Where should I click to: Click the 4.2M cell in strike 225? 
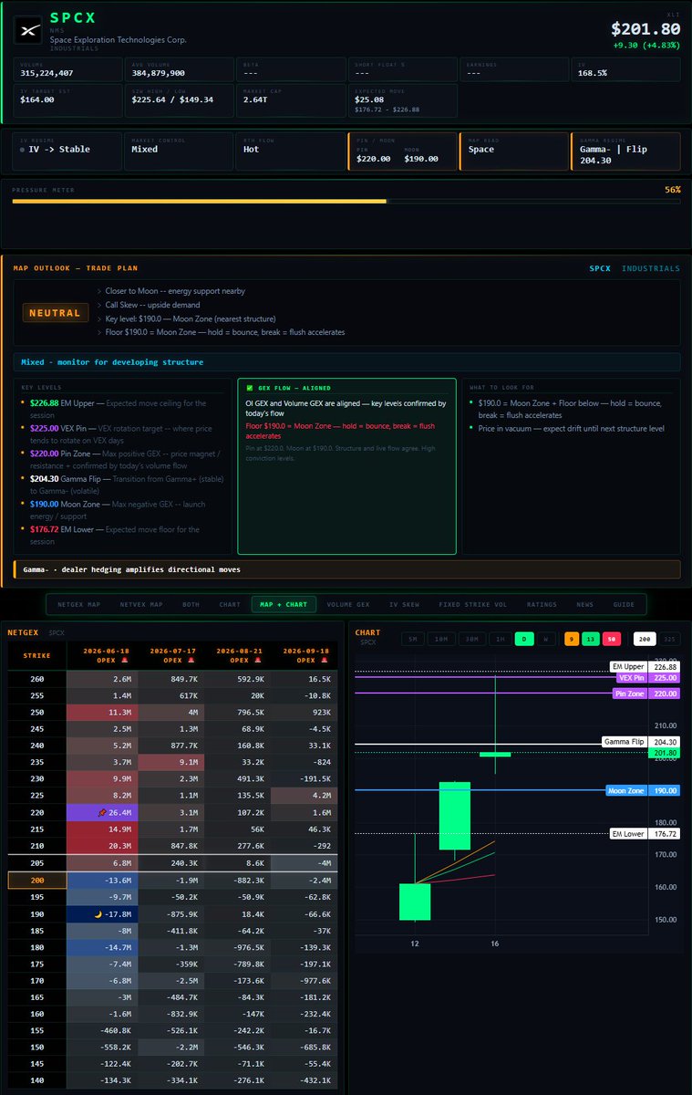point(304,795)
